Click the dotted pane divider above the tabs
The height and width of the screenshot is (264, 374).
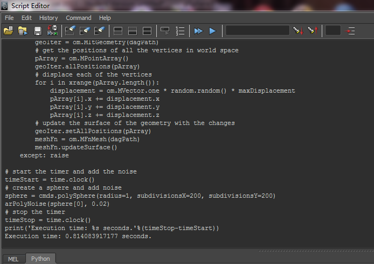pyautogui.click(x=316, y=251)
